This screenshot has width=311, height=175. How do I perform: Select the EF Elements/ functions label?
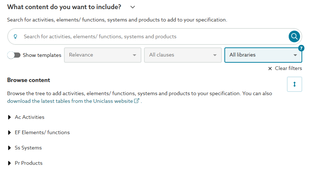[42, 133]
